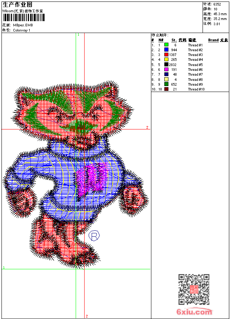Click the 'N#' column header
Screen dimensions: 230x319
[161, 40]
